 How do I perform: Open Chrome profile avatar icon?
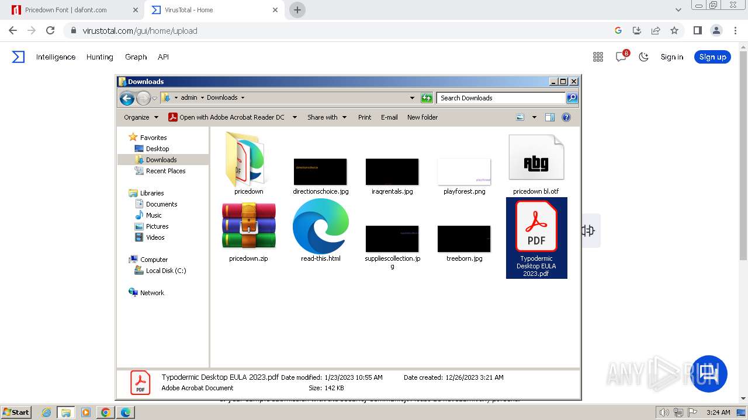[716, 30]
